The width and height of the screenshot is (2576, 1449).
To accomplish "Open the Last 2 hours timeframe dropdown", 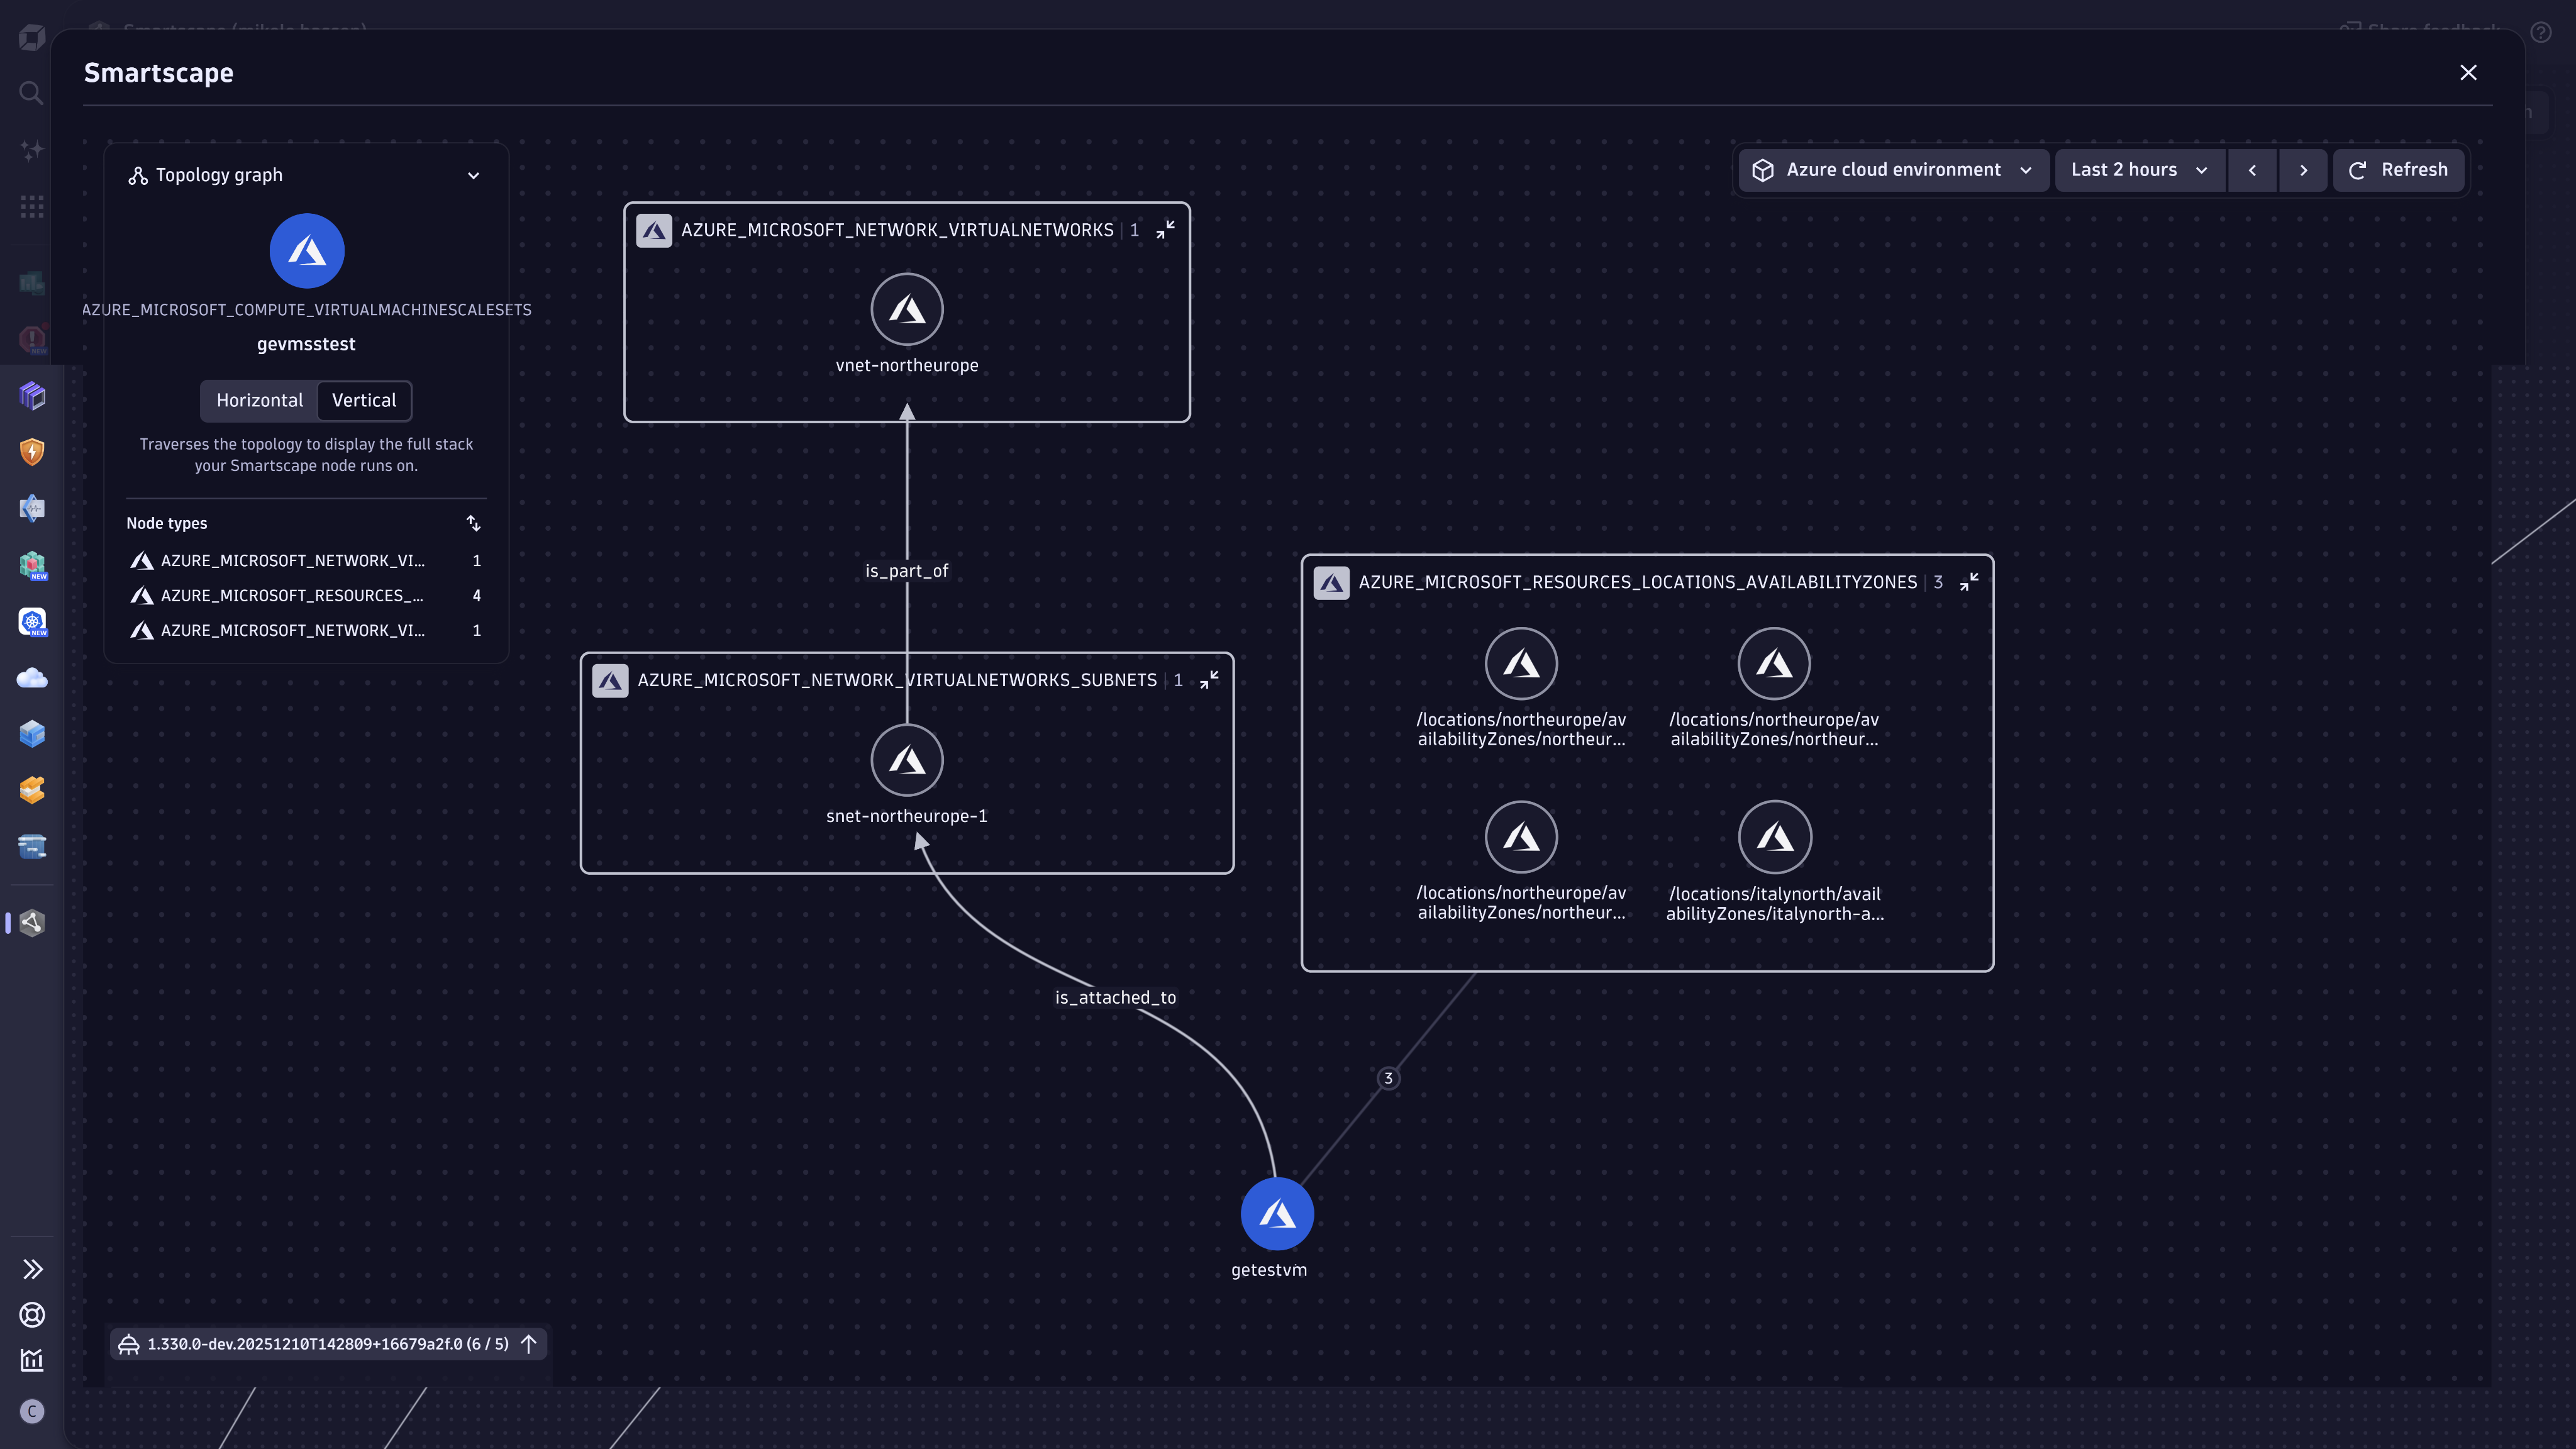I will (2138, 170).
